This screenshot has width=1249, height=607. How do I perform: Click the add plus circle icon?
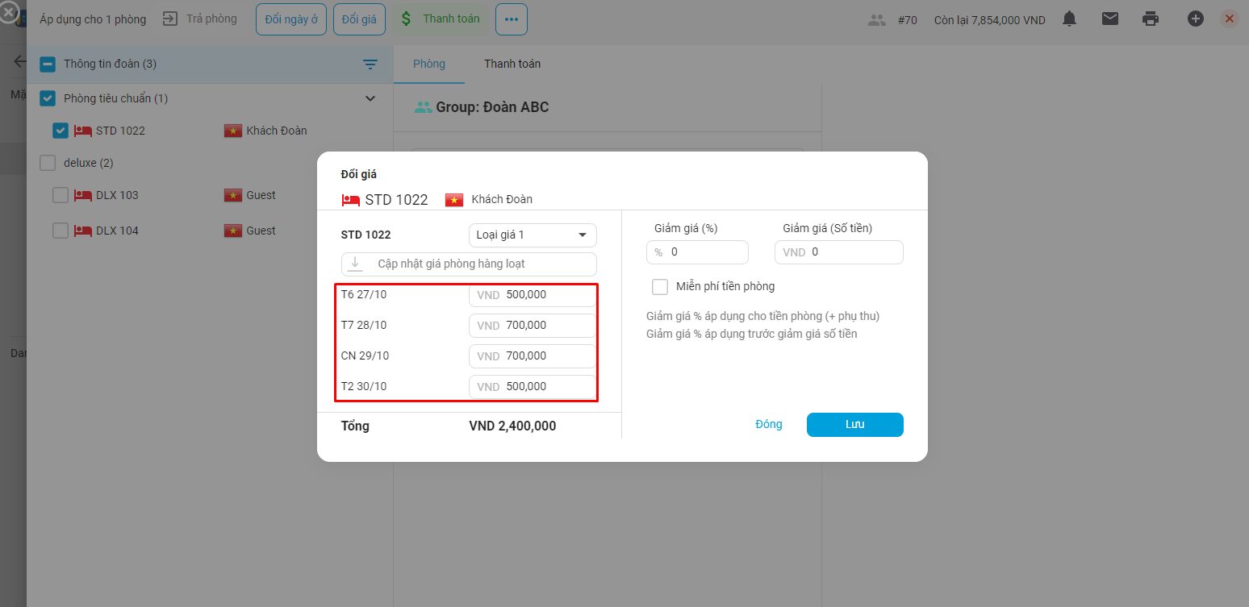[x=1196, y=19]
